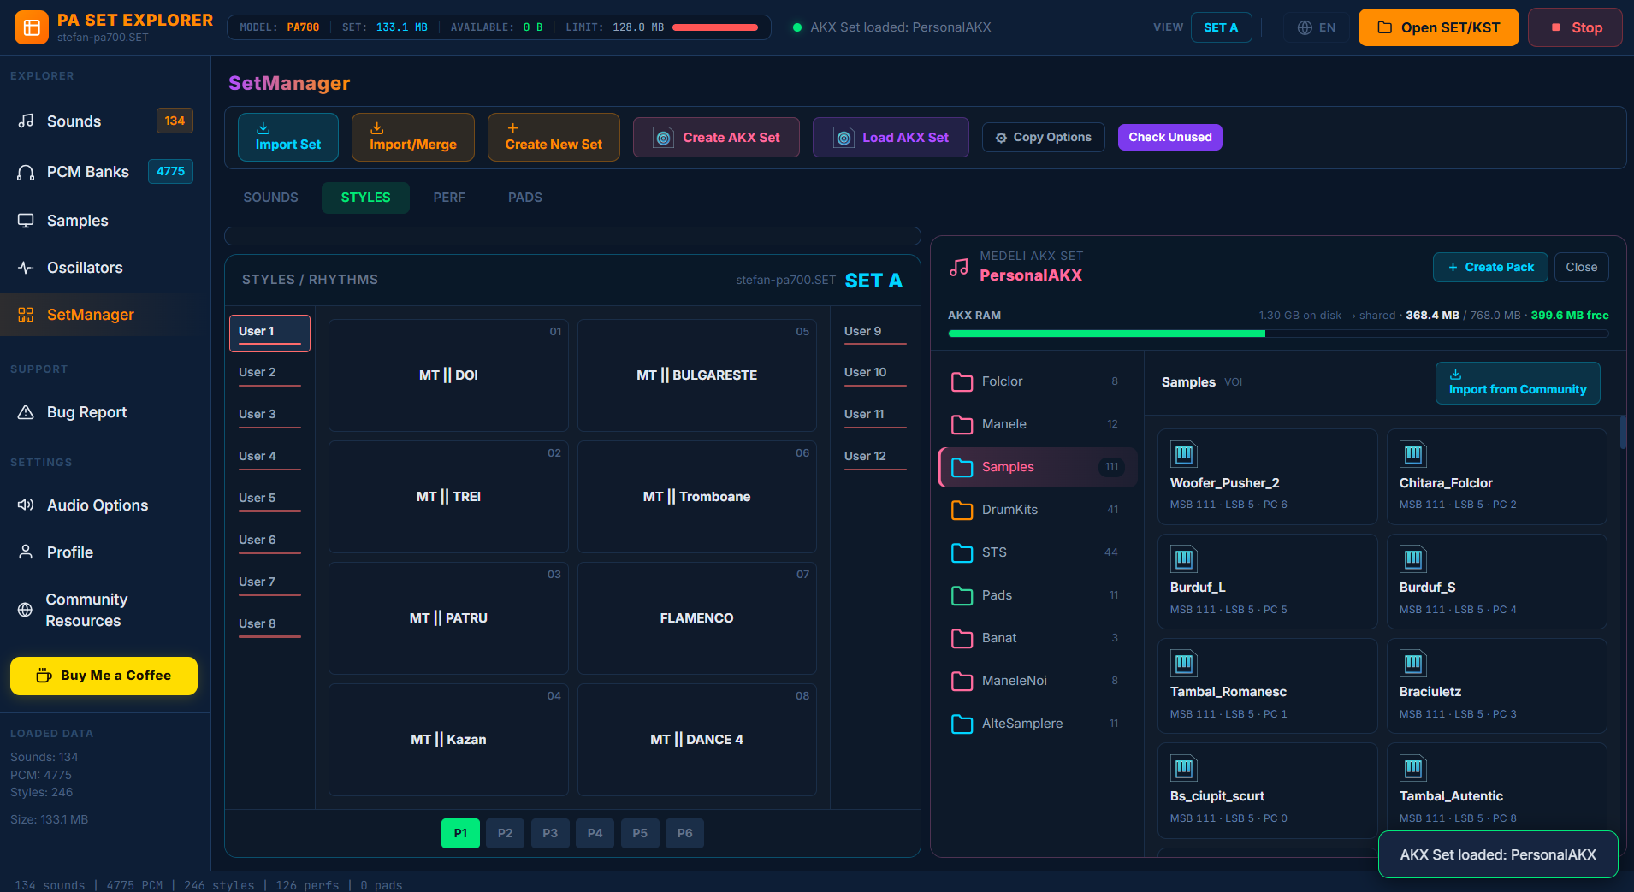
Task: Select the Oscillators waveform icon
Action: [x=27, y=268]
